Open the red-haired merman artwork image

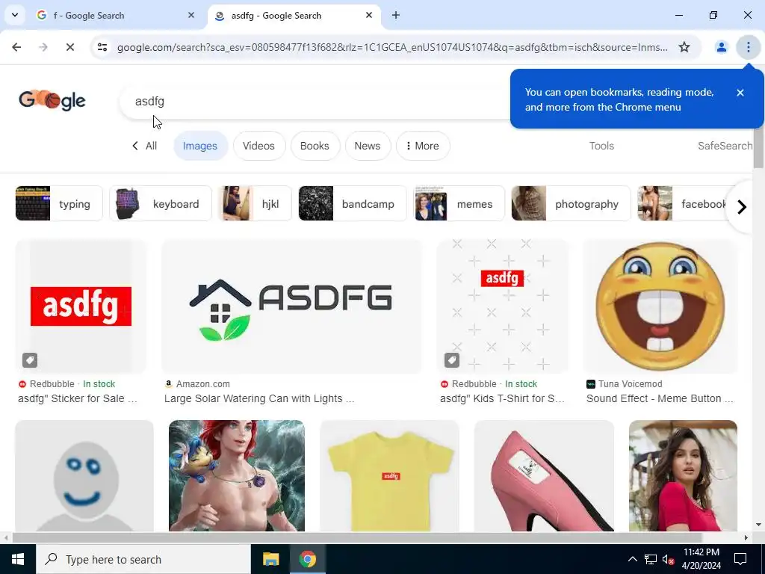click(237, 475)
